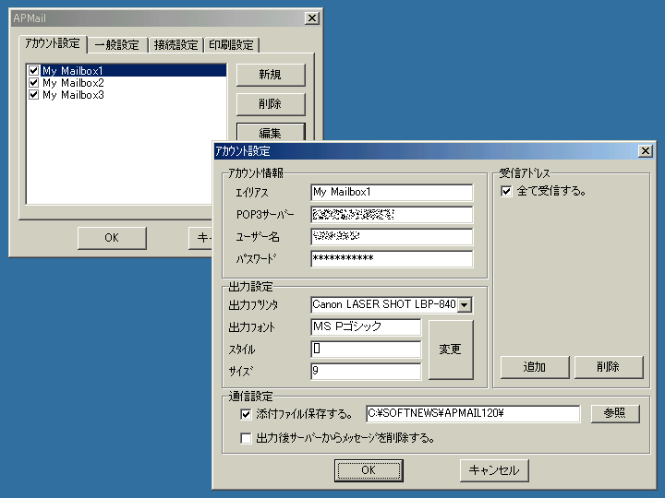This screenshot has width=665, height=498.
Task: Click the 編集 button
Action: [271, 132]
